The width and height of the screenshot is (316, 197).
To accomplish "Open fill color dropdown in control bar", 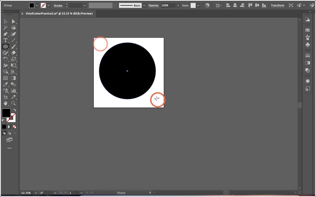I will pyautogui.click(x=37, y=5).
